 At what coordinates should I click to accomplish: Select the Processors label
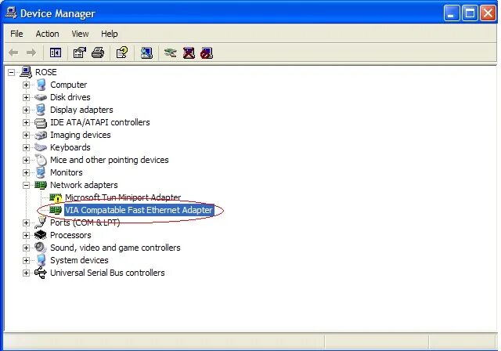coord(70,235)
